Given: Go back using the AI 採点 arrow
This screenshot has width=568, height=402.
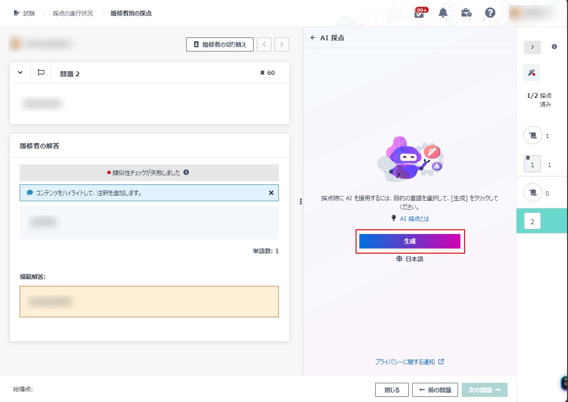Looking at the screenshot, I should pyautogui.click(x=313, y=38).
